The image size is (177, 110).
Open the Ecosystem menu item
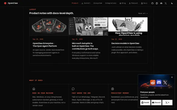point(98,3)
